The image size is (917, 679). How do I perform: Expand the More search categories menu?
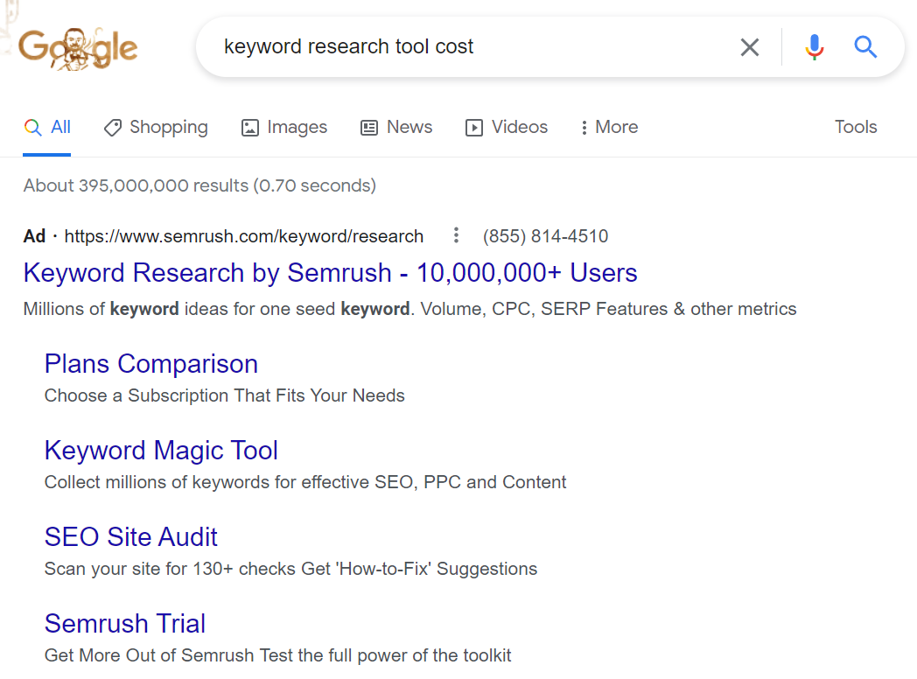pos(607,127)
